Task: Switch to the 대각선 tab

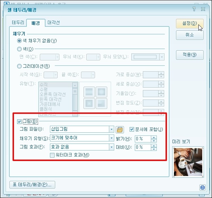Action: click(54, 22)
